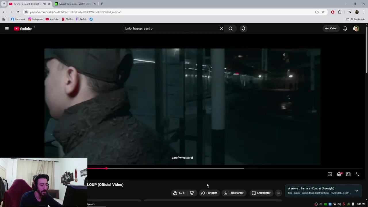Open All Bookmarks folder
Image resolution: width=368 pixels, height=207 pixels.
click(356, 19)
